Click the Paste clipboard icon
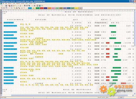 (x=6, y=8)
